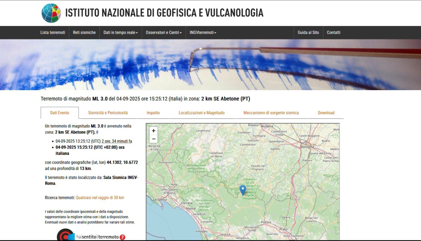The height and width of the screenshot is (241, 421).
Task: Click Modena label on the map
Action: tap(267, 126)
